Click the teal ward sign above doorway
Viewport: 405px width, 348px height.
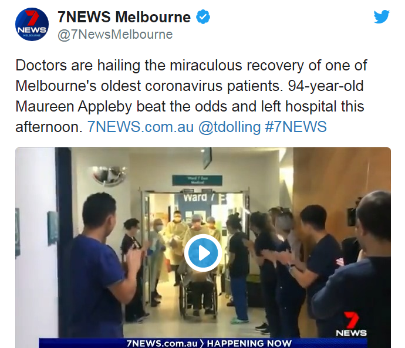click(197, 180)
